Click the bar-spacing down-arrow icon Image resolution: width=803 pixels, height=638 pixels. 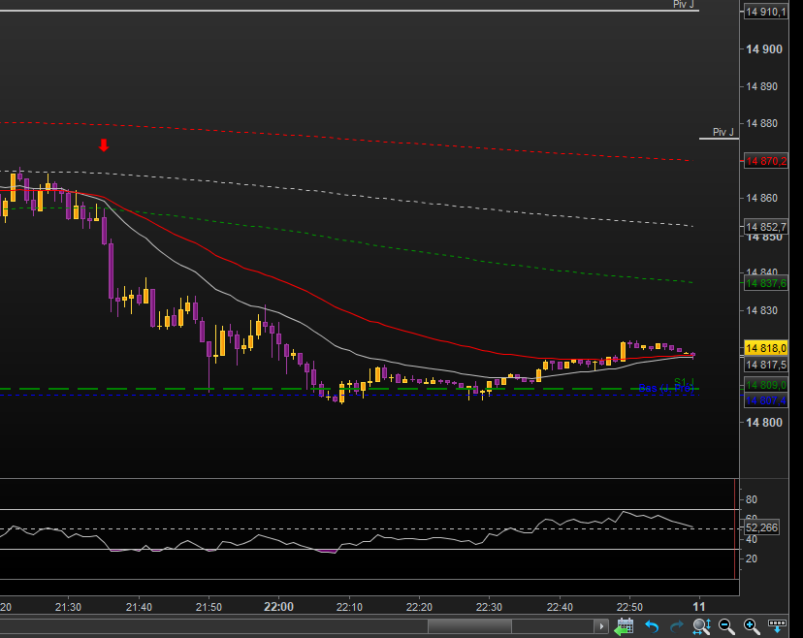point(777,625)
